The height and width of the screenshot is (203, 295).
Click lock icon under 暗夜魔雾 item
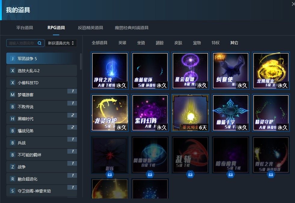click(x=230, y=174)
